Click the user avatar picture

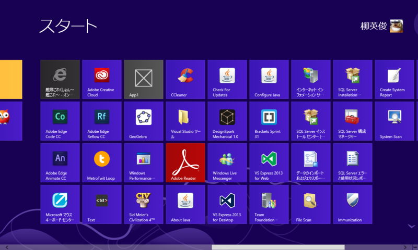pyautogui.click(x=397, y=26)
